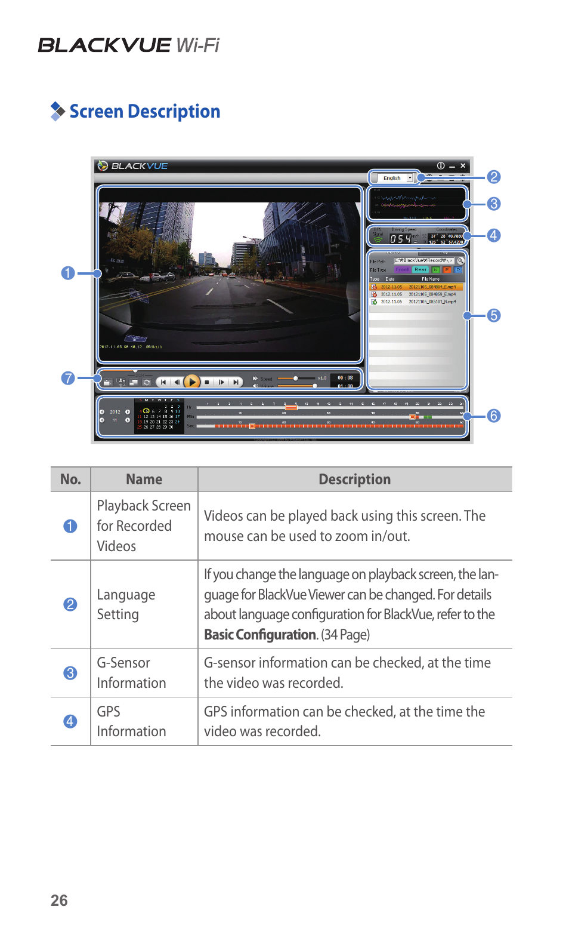Select file 20121105_084804_E.mp4
569x950 pixels.
click(416, 287)
